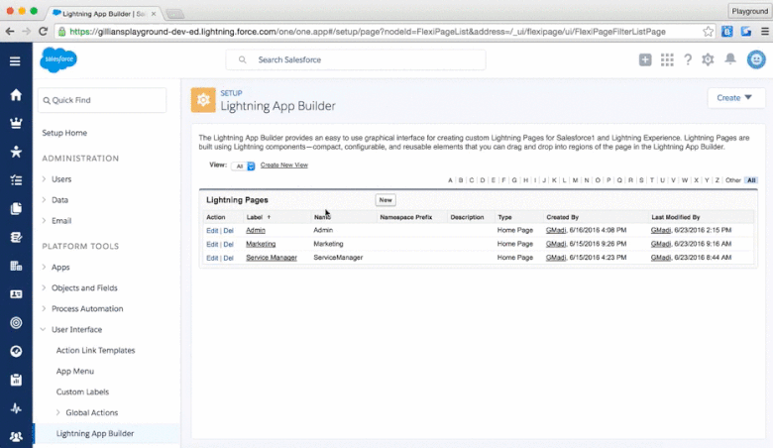Filter list by letter A

click(x=450, y=180)
